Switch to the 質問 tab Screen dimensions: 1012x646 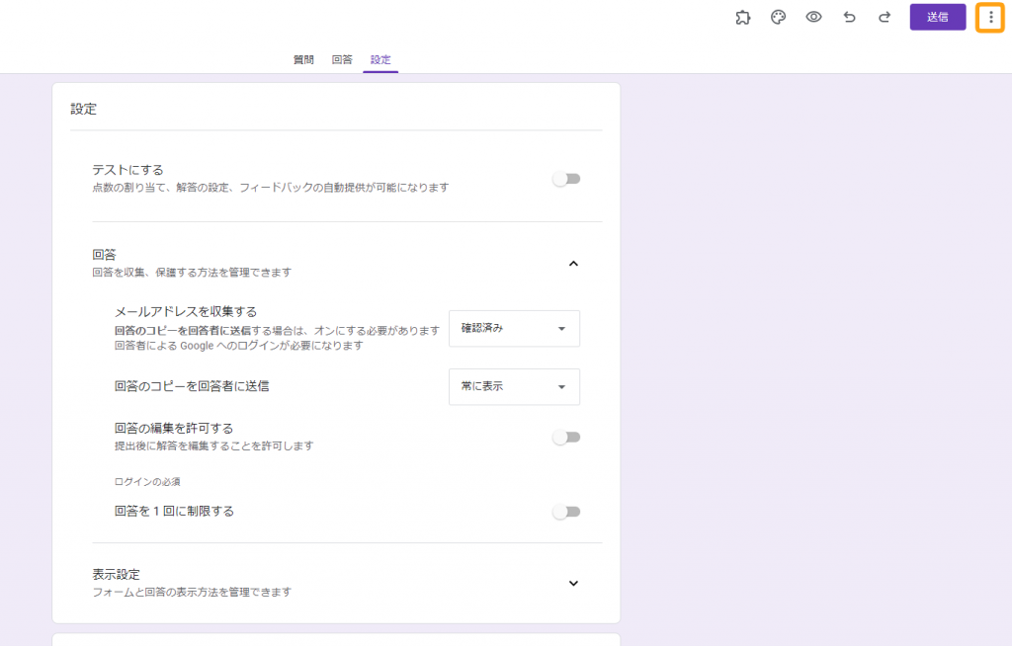pyautogui.click(x=303, y=59)
